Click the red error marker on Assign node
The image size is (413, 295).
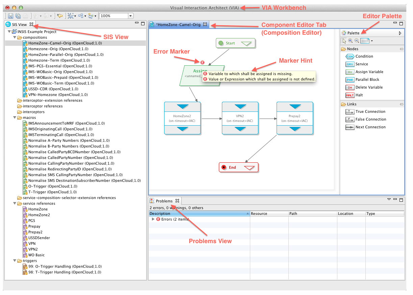coord(203,62)
